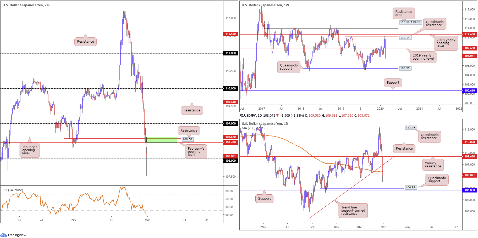Click the 20.00 level on RSI scale

pos(229,215)
